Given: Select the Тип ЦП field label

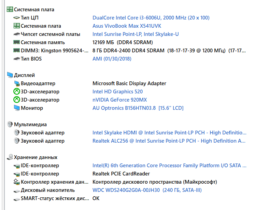Looking at the screenshot, I should (x=30, y=18).
